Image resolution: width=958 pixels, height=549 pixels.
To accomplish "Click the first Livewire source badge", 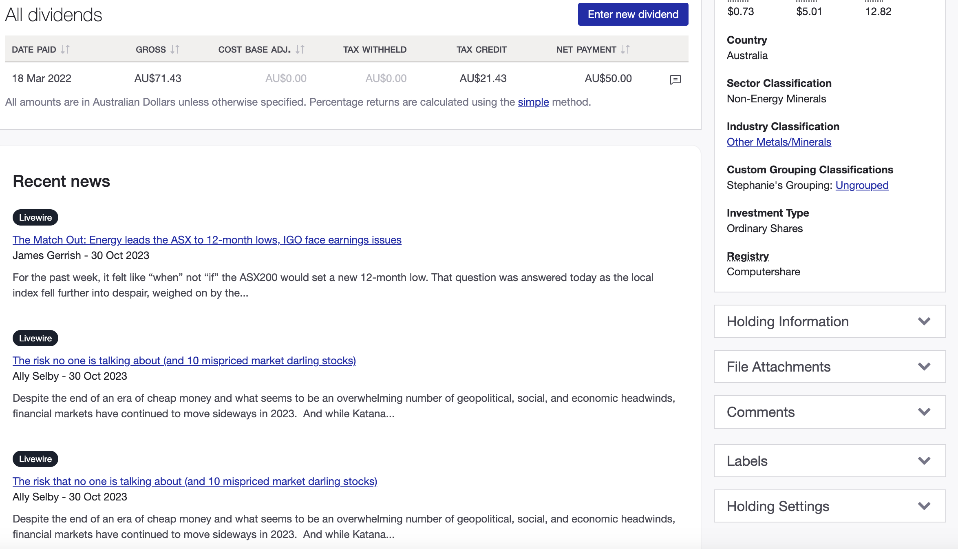I will pos(35,217).
